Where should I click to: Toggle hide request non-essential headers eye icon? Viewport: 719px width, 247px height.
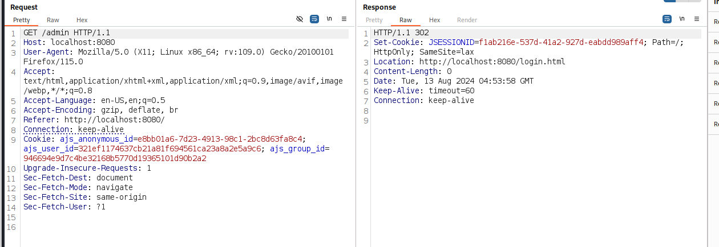[300, 19]
